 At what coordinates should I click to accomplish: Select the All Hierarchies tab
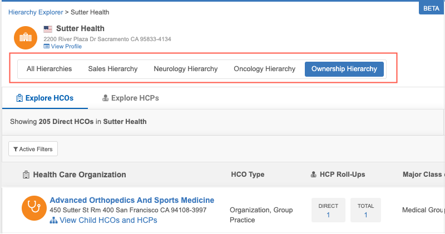click(49, 69)
